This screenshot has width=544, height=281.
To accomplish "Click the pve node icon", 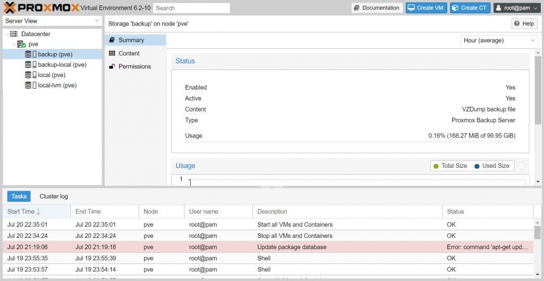I will 21,44.
